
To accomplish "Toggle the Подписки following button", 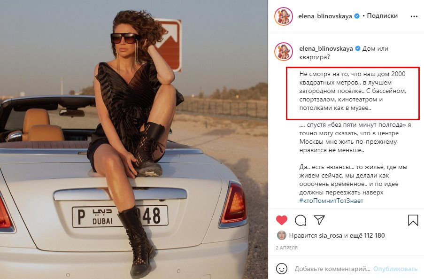I will coord(382,16).
